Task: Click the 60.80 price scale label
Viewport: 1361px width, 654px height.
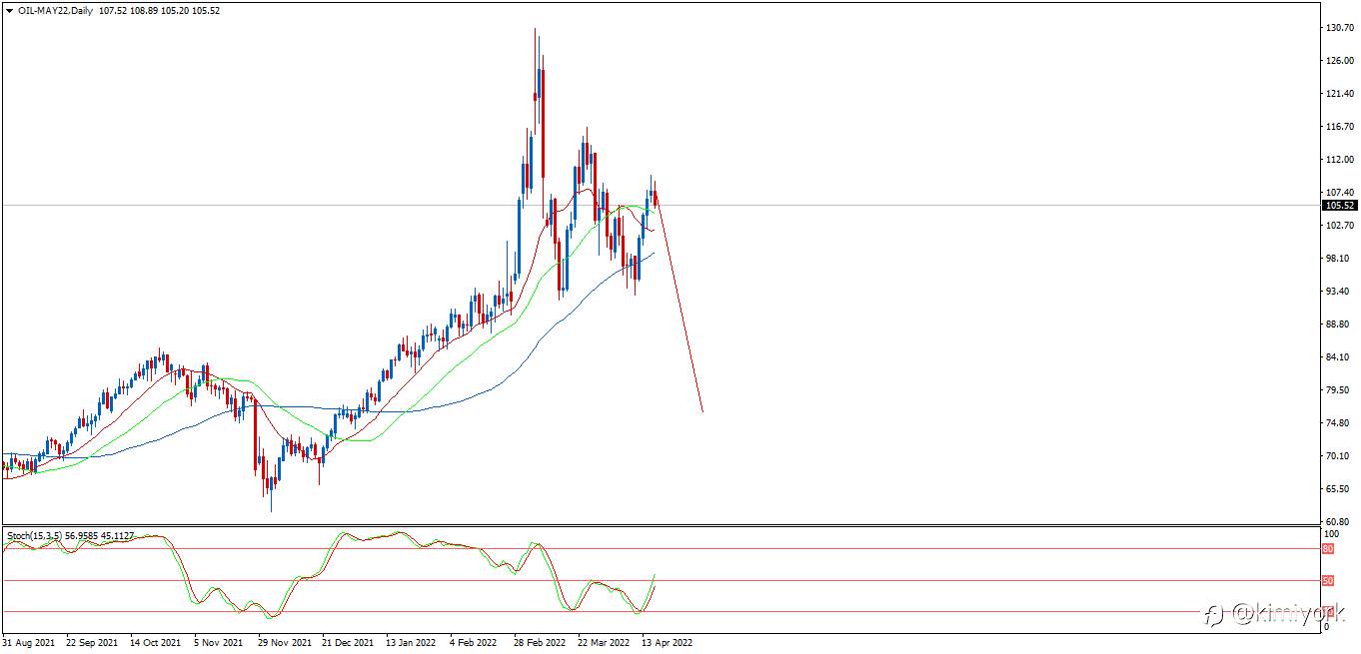Action: tap(1339, 522)
